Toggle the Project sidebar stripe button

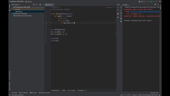(10, 7)
